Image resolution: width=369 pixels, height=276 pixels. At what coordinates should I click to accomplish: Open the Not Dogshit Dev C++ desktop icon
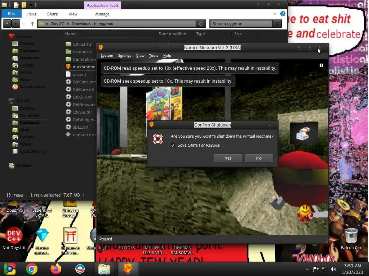pyautogui.click(x=14, y=238)
